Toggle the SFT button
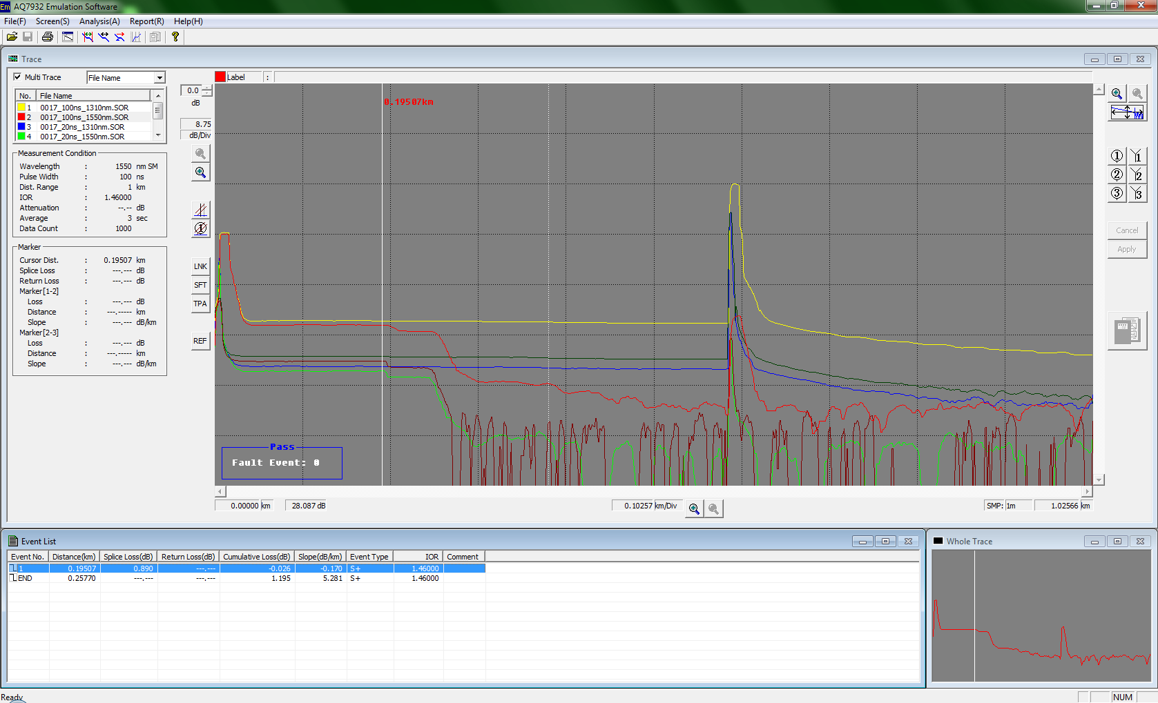This screenshot has width=1158, height=703. [x=200, y=285]
